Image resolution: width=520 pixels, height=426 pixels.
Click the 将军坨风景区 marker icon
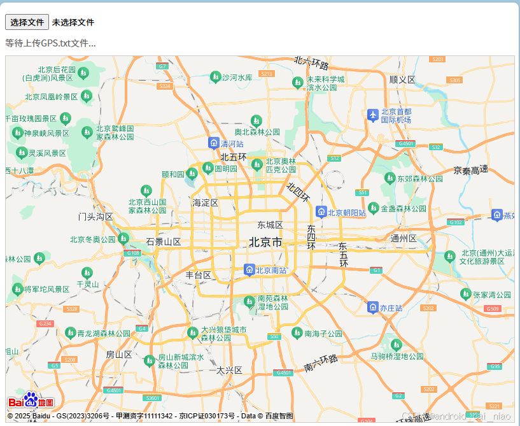pos(18,289)
